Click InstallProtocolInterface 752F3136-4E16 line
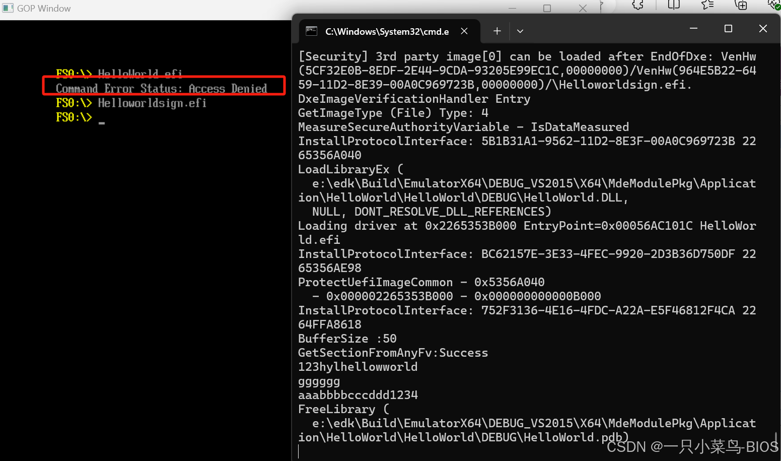Viewport: 781px width, 461px height. point(527,310)
